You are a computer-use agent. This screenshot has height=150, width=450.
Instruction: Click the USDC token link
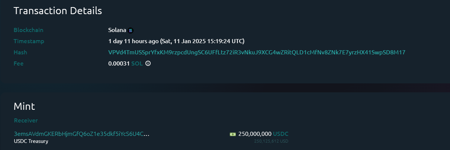(281, 134)
